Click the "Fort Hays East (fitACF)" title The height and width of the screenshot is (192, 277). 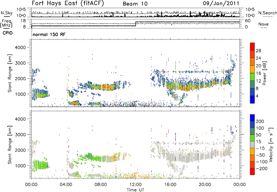pyautogui.click(x=68, y=3)
